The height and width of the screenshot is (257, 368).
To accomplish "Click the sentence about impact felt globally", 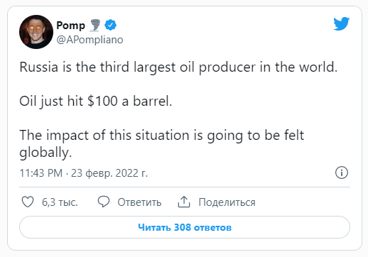I will point(161,143).
